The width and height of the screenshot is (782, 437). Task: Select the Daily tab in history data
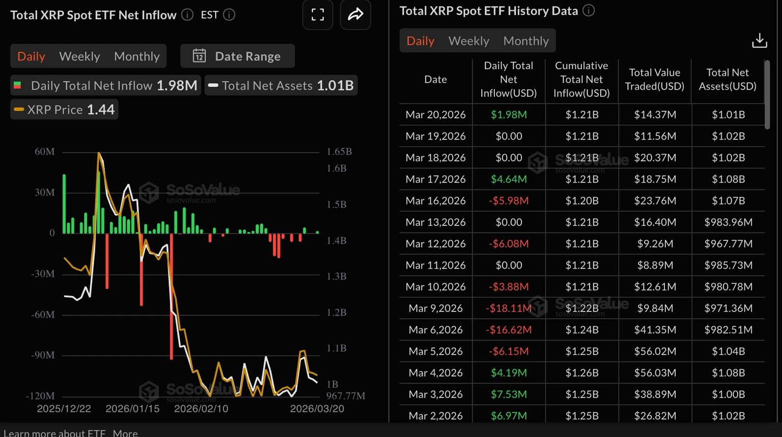(420, 40)
